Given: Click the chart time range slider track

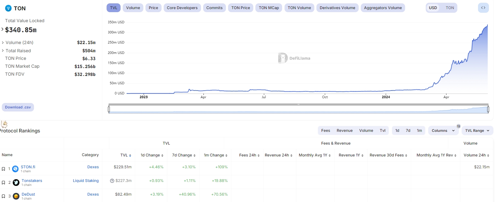Looking at the screenshot, I should 299,109.
